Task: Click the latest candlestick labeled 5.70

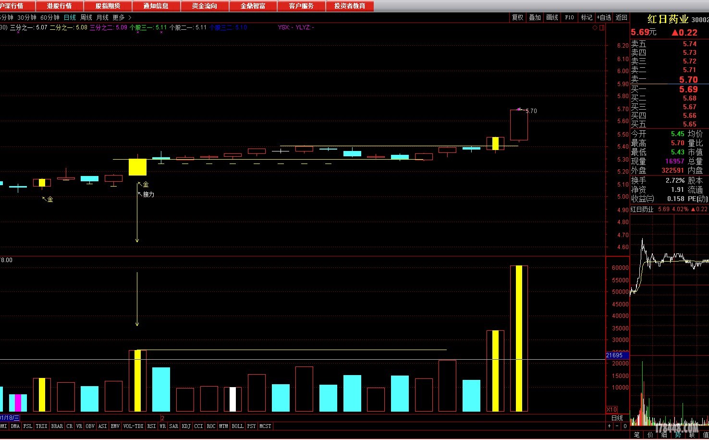Action: (519, 125)
